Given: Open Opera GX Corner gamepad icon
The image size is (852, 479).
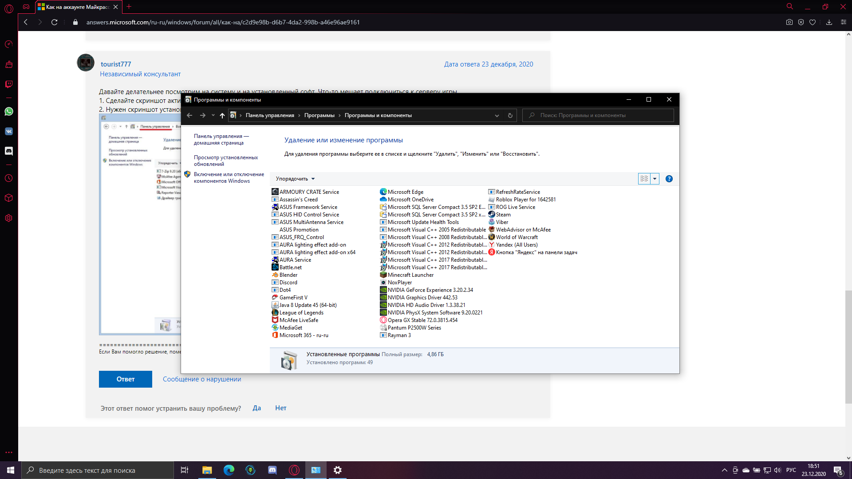Looking at the screenshot, I should [26, 7].
